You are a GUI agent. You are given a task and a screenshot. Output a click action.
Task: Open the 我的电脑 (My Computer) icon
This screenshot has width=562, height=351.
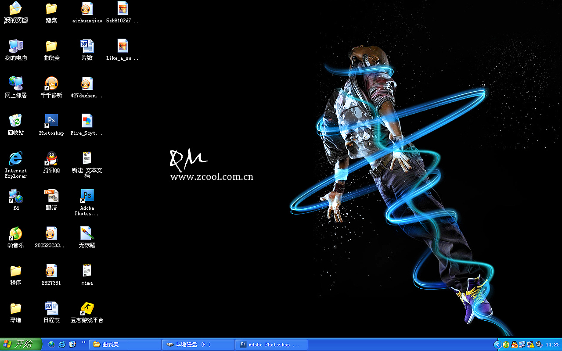click(16, 50)
